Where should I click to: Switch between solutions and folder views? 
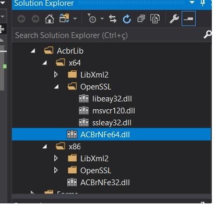[x=64, y=18]
